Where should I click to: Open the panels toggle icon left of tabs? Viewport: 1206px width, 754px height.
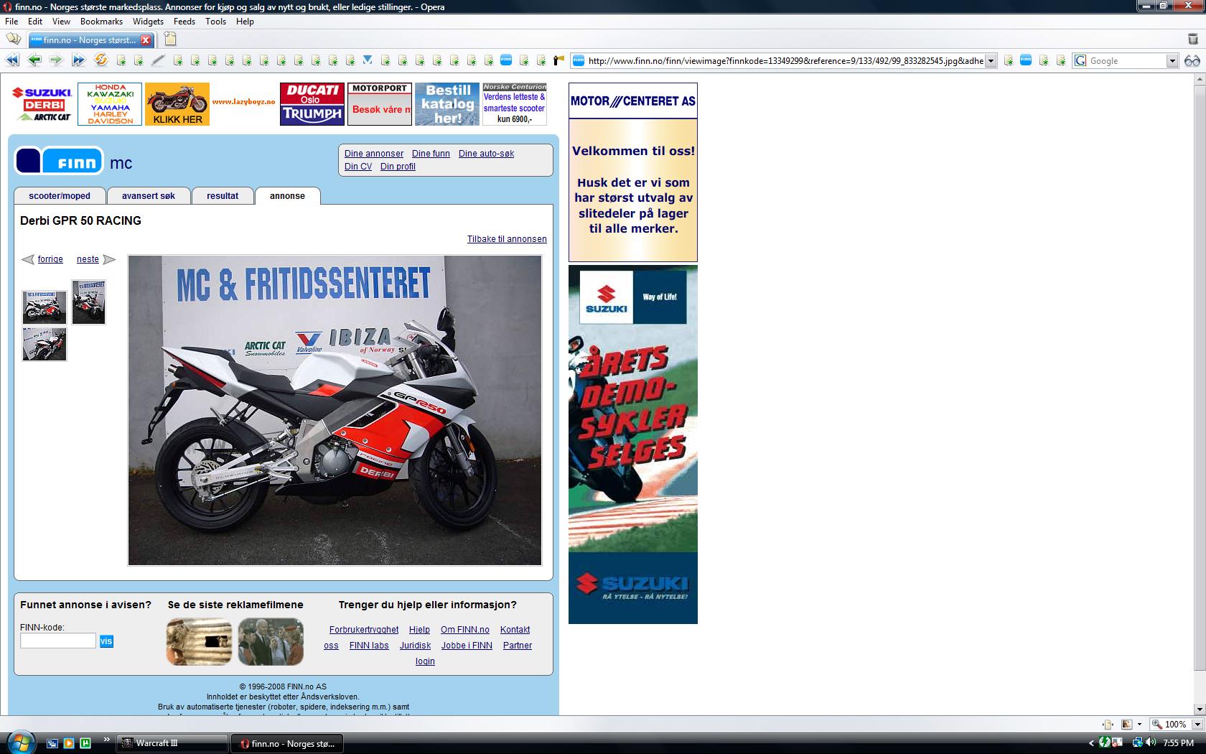(13, 39)
